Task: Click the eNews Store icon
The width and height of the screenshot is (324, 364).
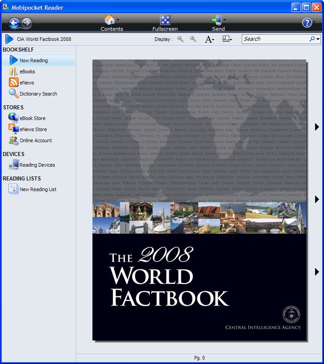Action: [x=13, y=129]
